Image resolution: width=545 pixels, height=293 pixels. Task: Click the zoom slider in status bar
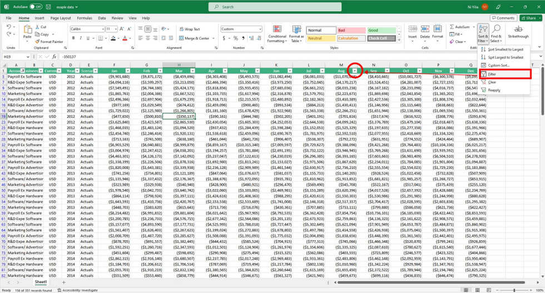(x=514, y=290)
